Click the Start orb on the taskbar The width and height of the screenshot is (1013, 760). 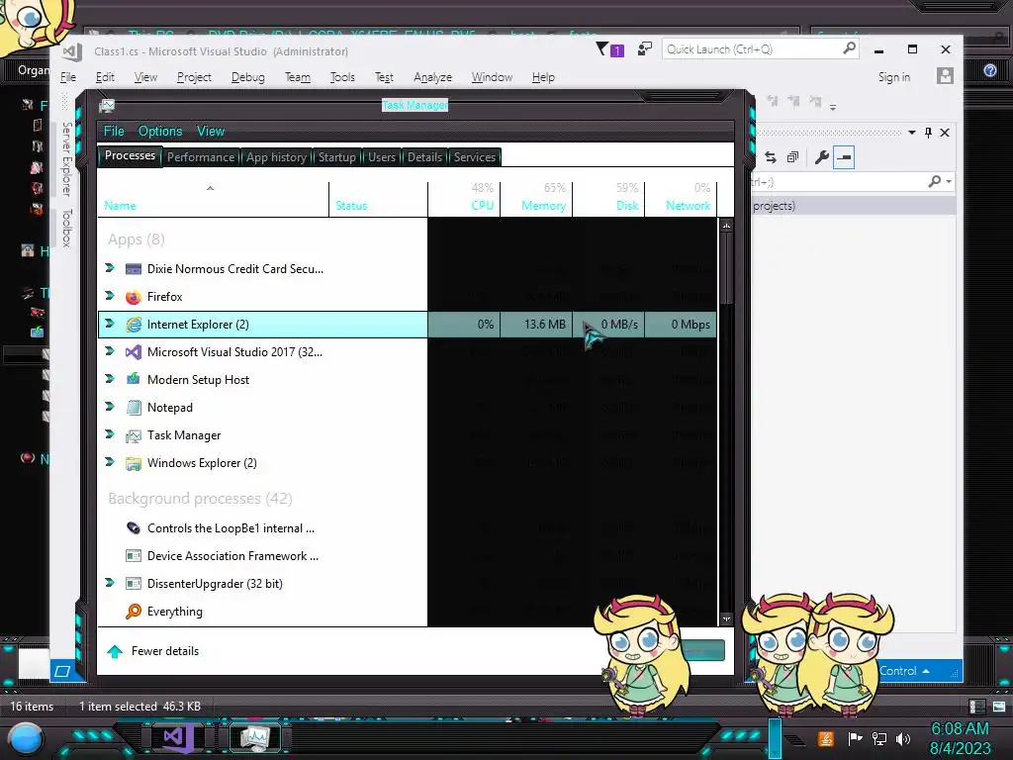click(x=26, y=739)
